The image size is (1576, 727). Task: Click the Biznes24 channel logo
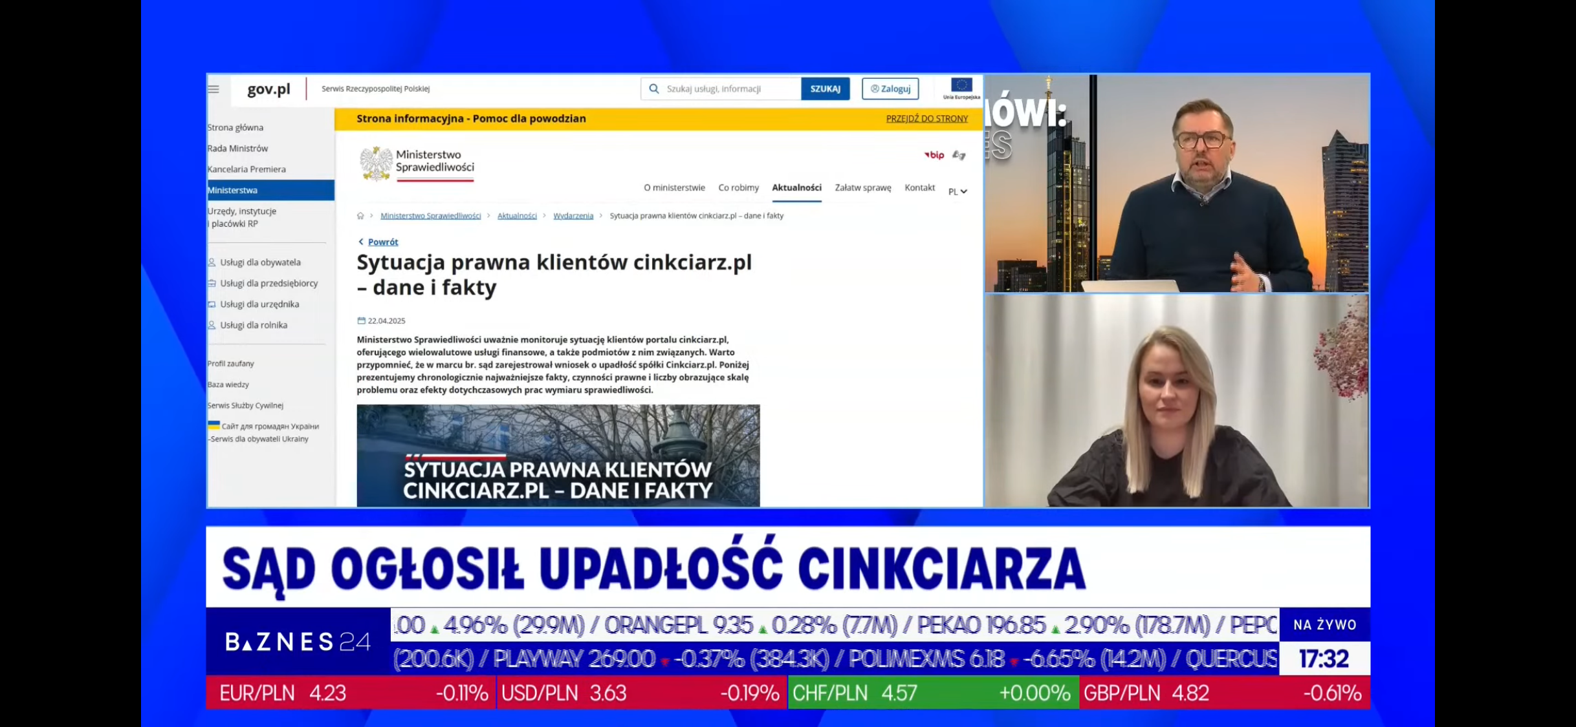pyautogui.click(x=298, y=642)
